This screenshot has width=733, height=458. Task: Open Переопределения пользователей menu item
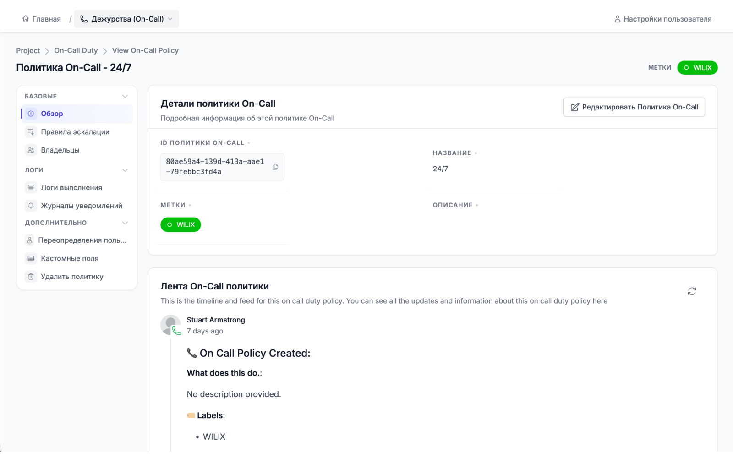coord(82,240)
